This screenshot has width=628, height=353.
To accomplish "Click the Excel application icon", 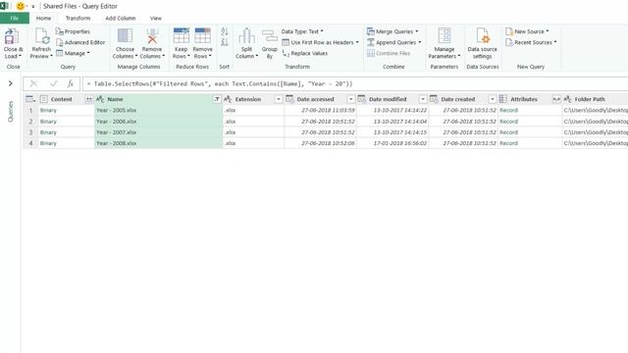I will [x=4, y=6].
